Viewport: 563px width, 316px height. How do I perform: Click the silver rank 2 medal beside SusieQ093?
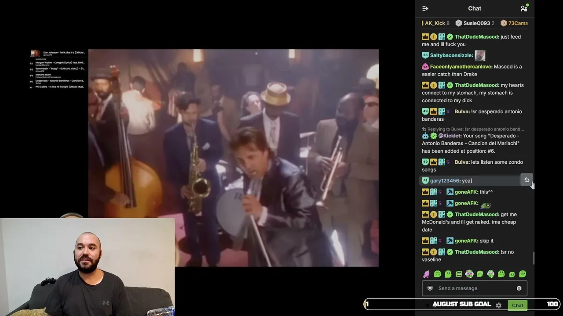(459, 23)
